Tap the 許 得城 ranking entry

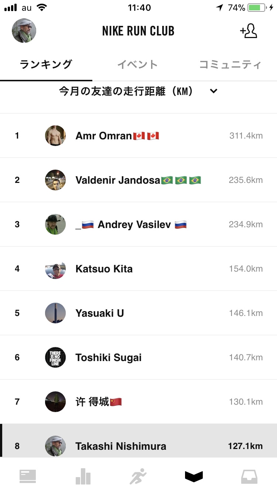click(138, 402)
